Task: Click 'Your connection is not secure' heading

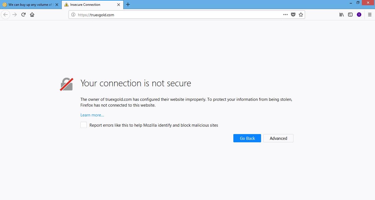Action: tap(136, 83)
